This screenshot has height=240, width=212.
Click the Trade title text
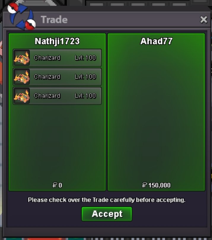pos(54,20)
